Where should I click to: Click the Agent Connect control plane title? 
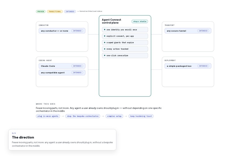pyautogui.click(x=111, y=21)
